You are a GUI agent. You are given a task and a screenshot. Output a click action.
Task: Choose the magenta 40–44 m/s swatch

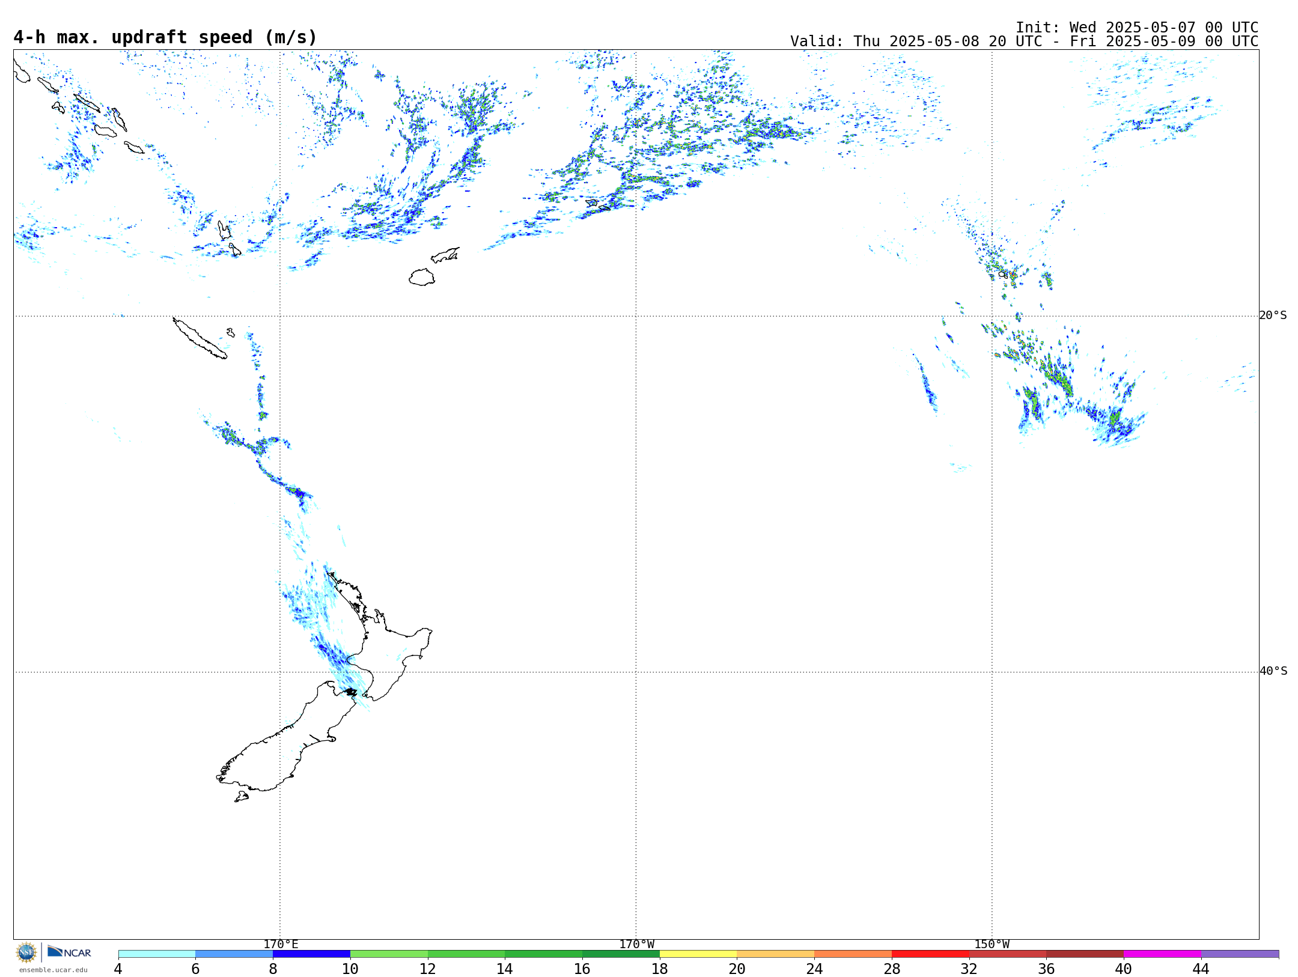(x=1162, y=954)
